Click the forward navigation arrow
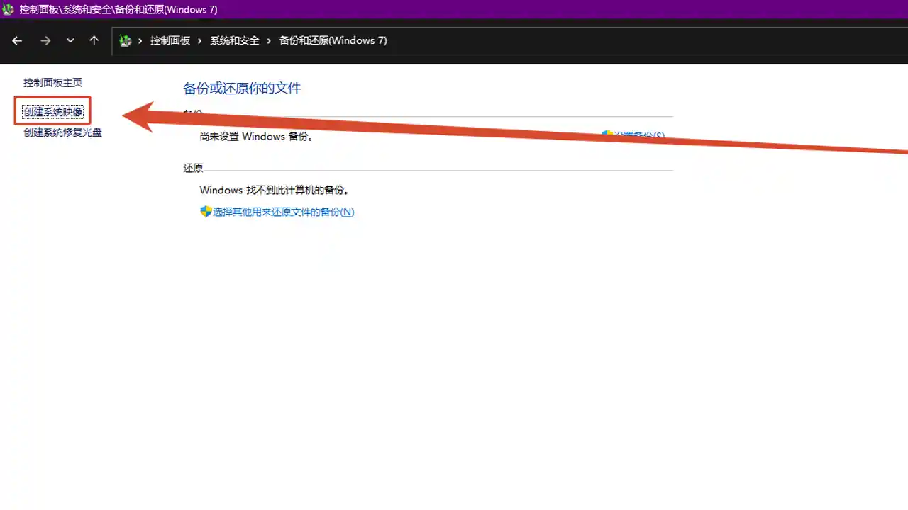This screenshot has width=908, height=510. pyautogui.click(x=45, y=41)
